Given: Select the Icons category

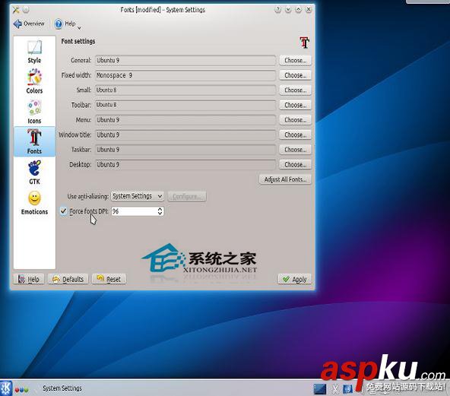Looking at the screenshot, I should pyautogui.click(x=34, y=112).
